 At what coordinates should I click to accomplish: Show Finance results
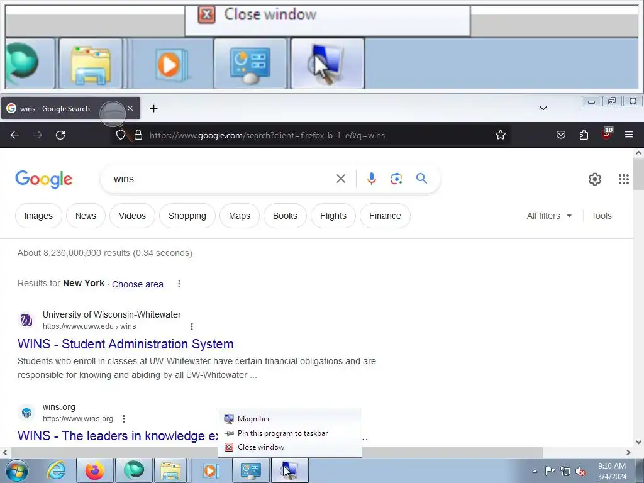pos(386,216)
